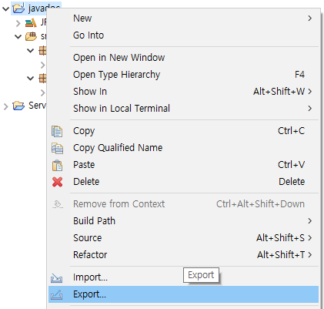Choose Import... from context menu
The width and height of the screenshot is (324, 309).
coord(184,277)
